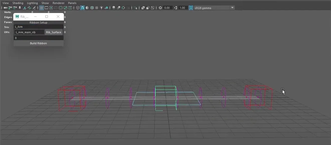The height and width of the screenshot is (145, 331).
Task: Toggle Multisample Anti-aliasing icon
Action: tap(123, 8)
